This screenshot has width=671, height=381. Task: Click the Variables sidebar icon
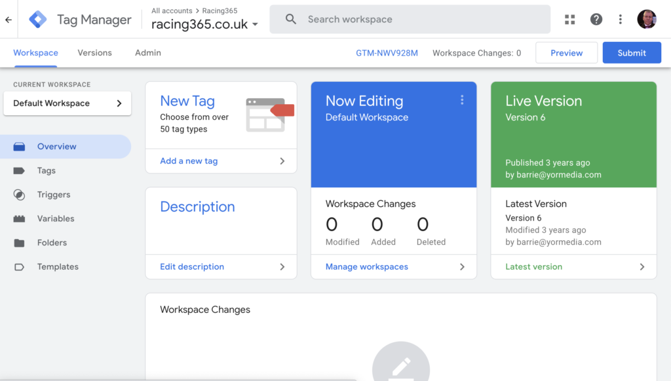[x=19, y=219]
